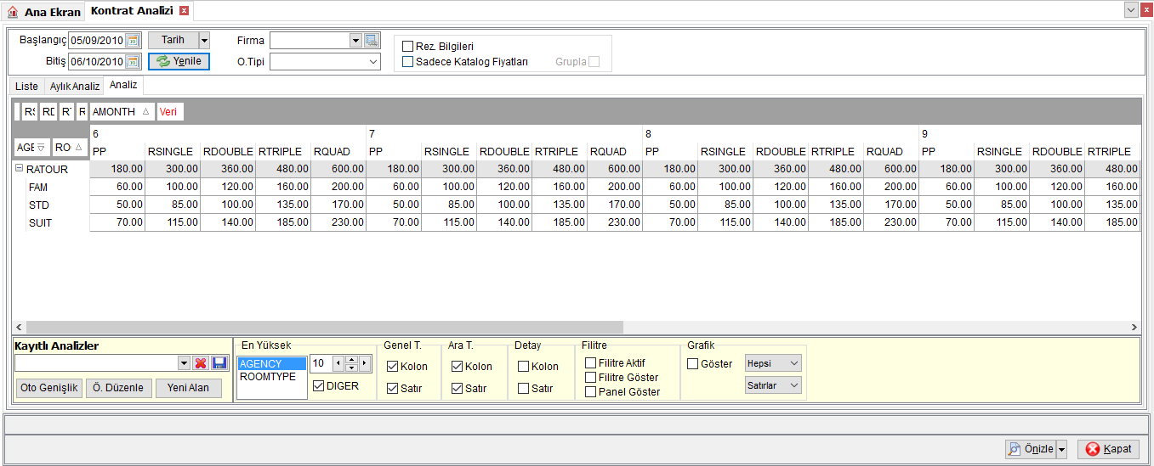Click the Tarih button
This screenshot has height=466, width=1154.
(x=173, y=40)
